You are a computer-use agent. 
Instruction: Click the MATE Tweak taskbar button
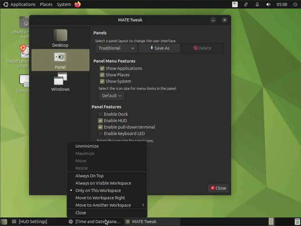[152, 222]
